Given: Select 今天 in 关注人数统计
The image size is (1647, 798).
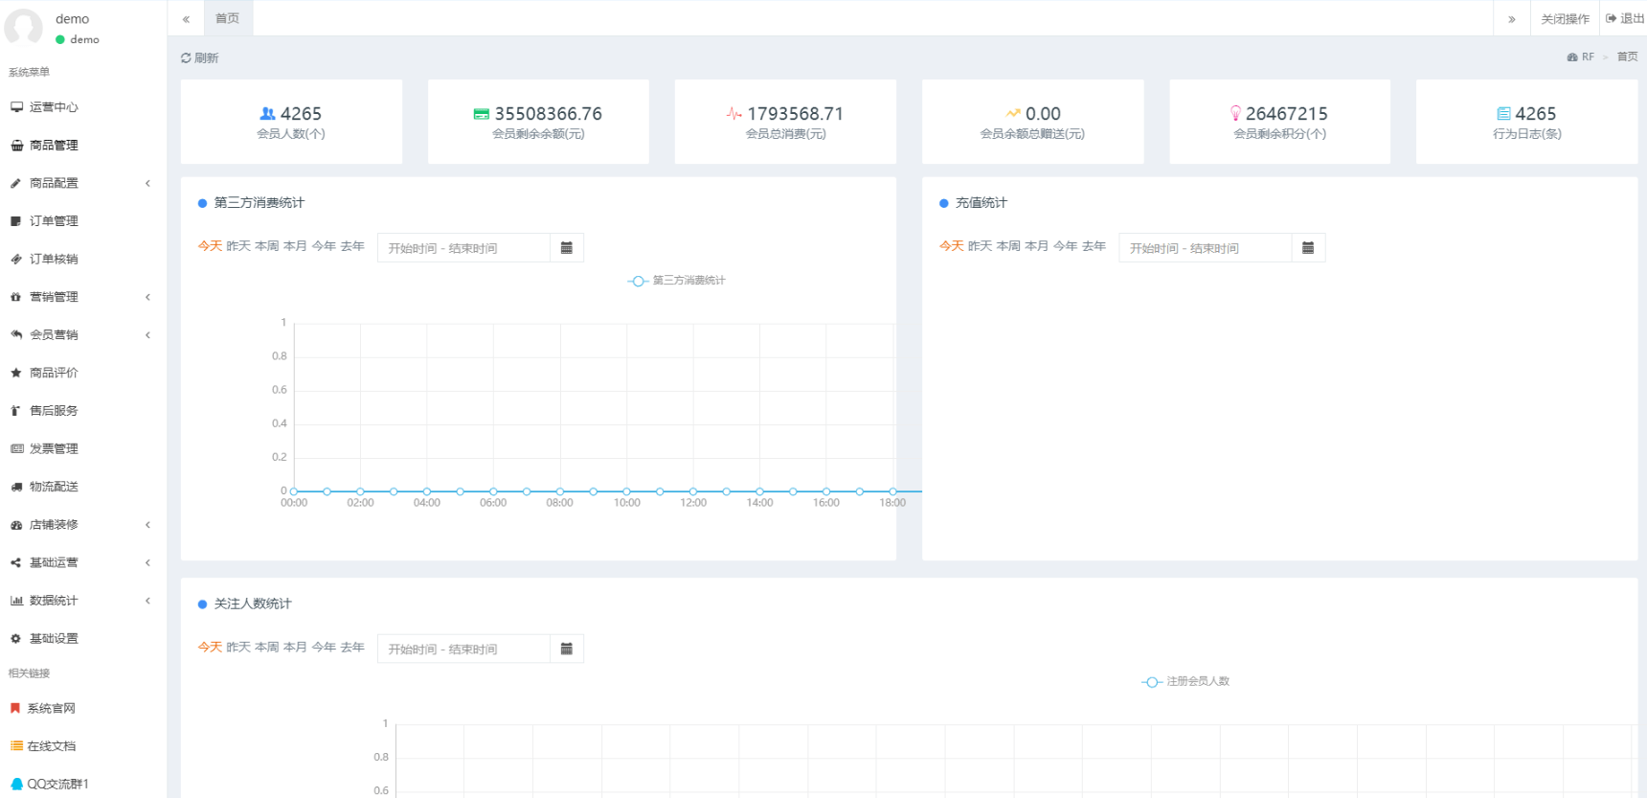Looking at the screenshot, I should 210,648.
